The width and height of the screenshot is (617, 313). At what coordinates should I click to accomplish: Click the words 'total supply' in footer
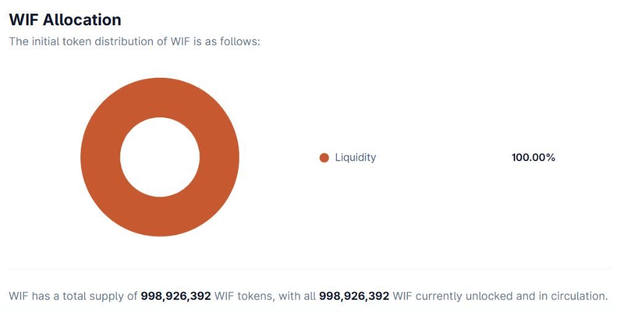(107, 296)
